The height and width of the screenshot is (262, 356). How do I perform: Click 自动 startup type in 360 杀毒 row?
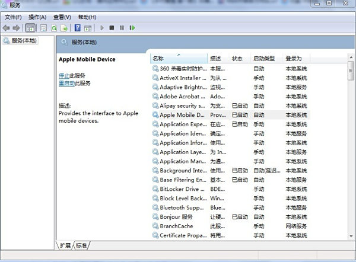coord(259,69)
